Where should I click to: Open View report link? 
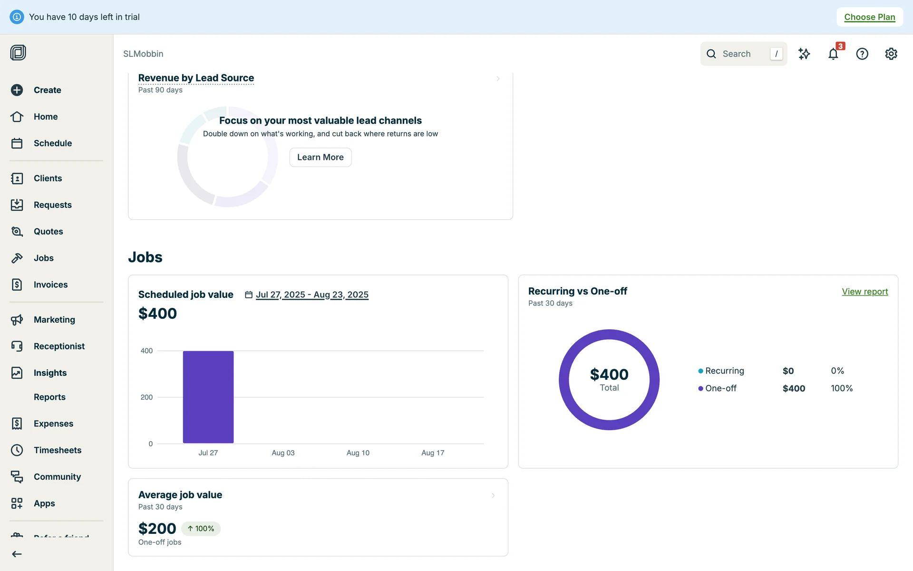click(864, 292)
